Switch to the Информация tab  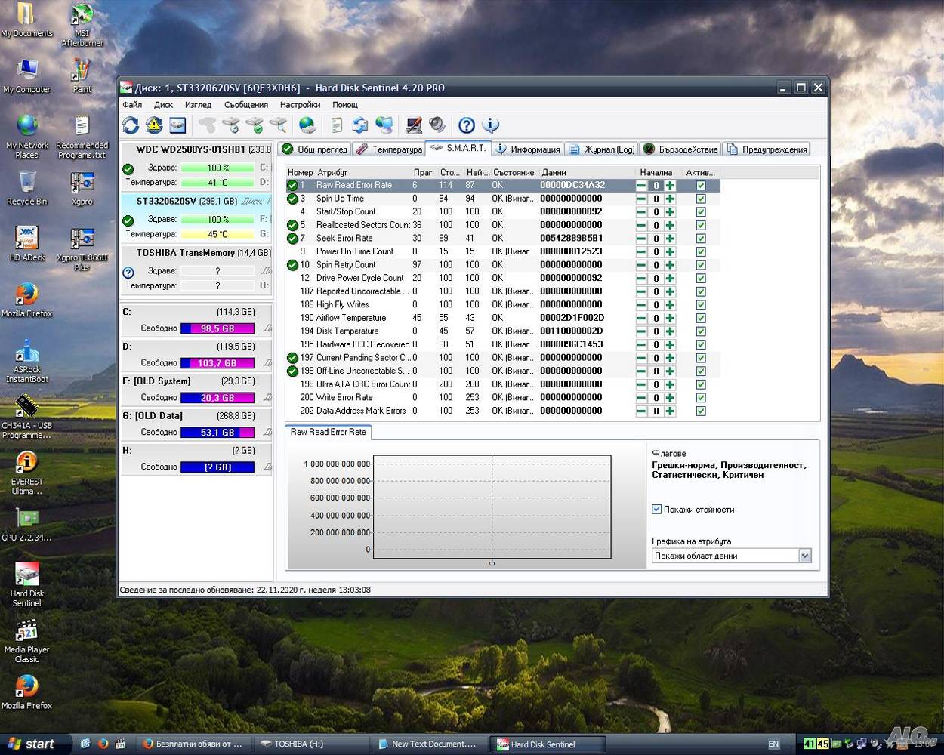[528, 149]
